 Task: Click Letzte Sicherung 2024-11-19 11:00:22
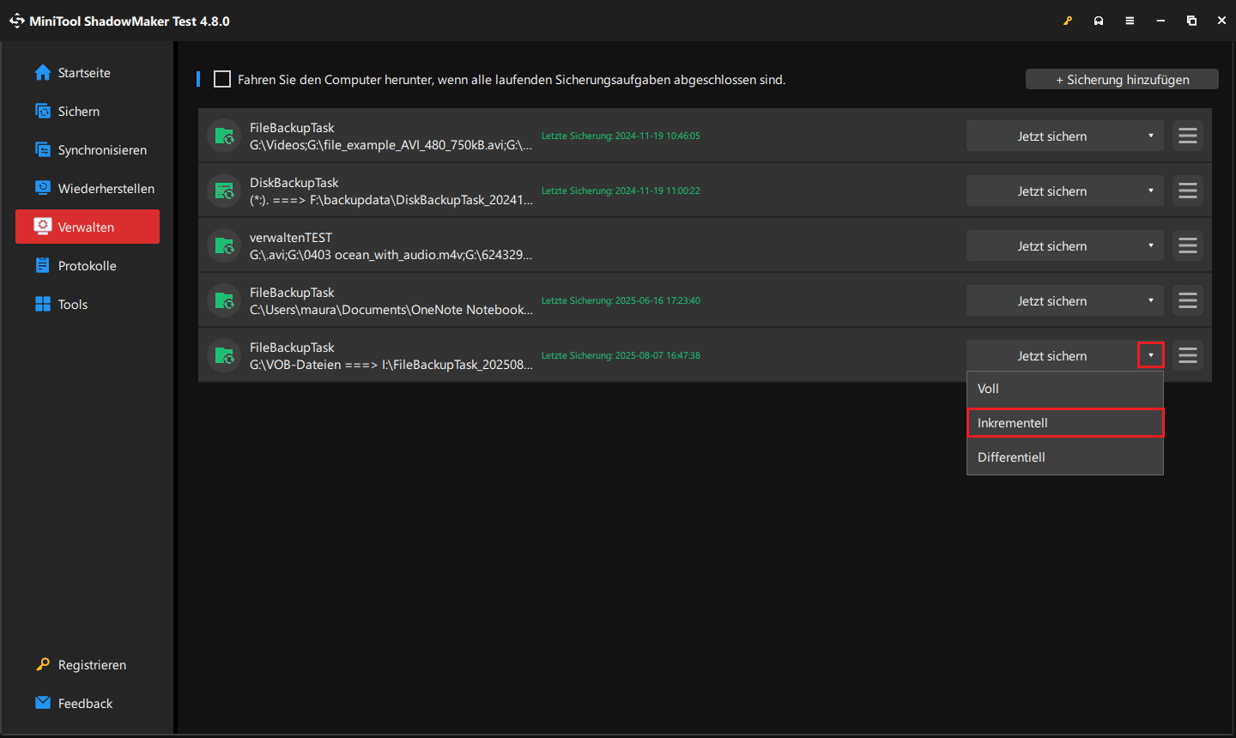tap(621, 191)
